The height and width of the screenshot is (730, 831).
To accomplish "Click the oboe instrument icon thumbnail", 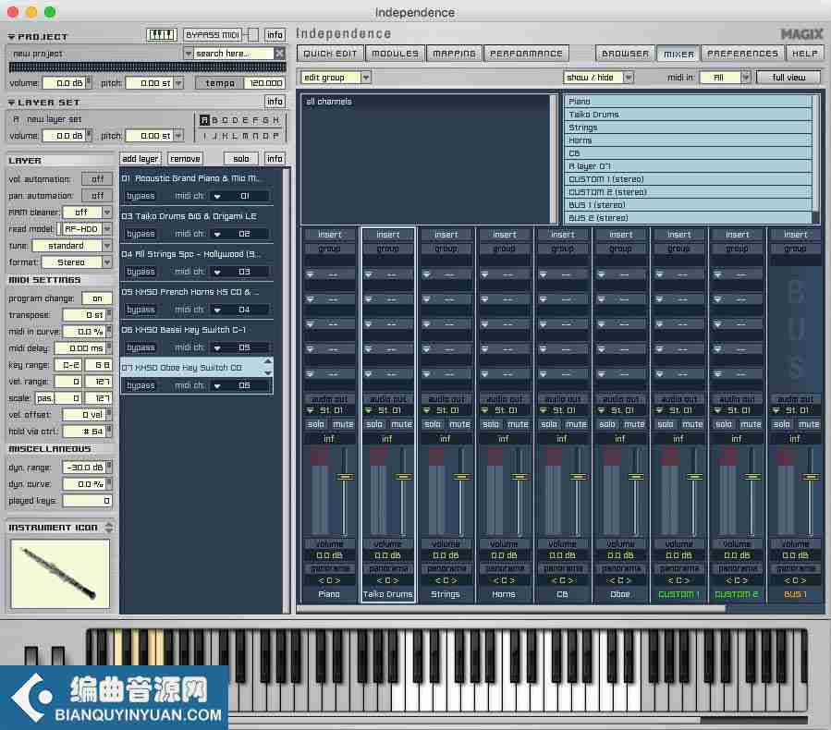I will click(60, 574).
